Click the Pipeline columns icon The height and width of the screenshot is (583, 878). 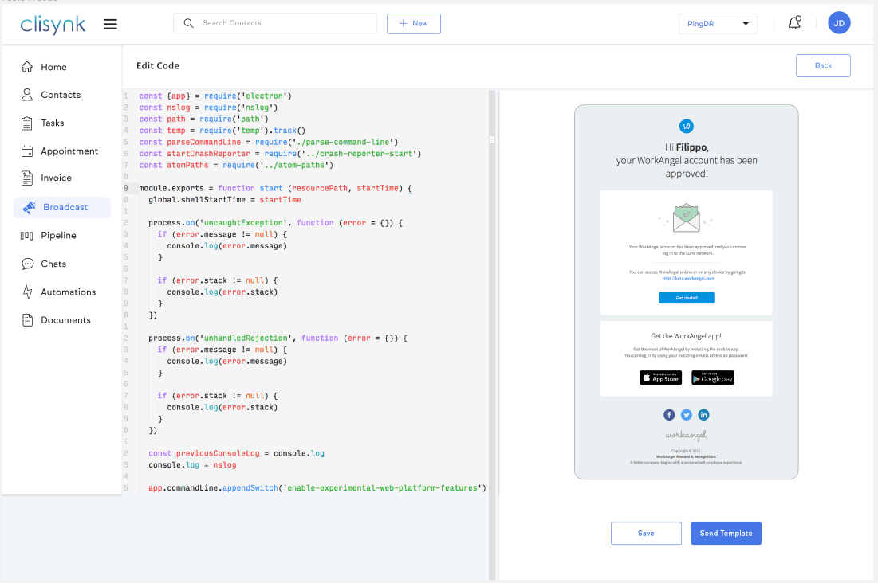(x=27, y=236)
